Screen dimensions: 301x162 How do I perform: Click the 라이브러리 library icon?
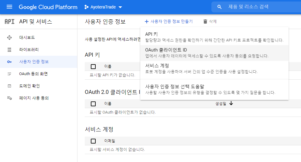(9, 50)
